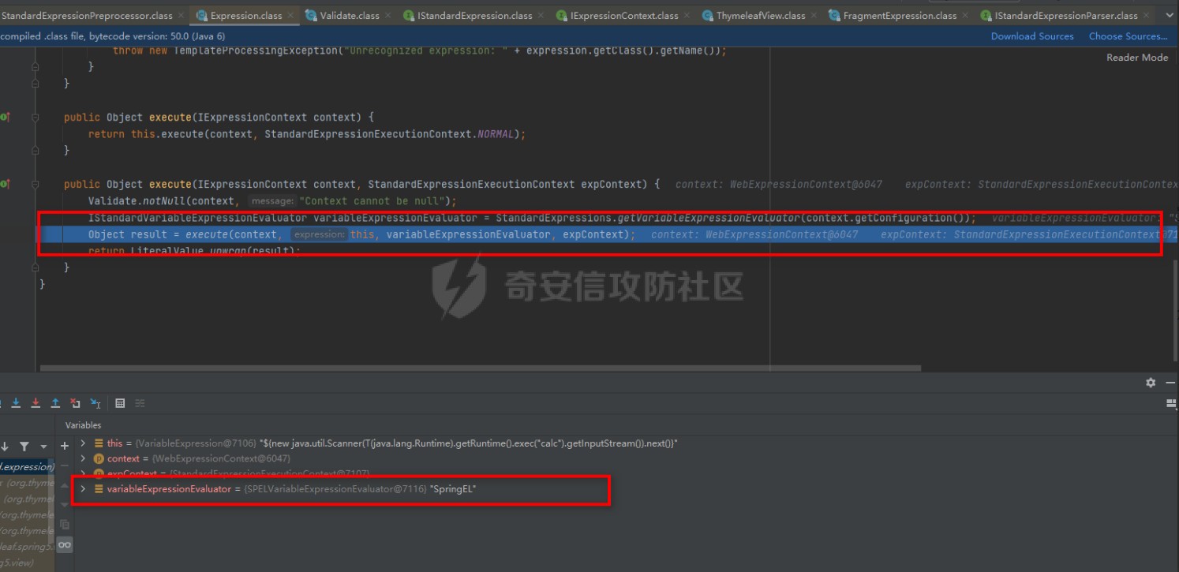
Task: Click the duplicate watch copy icon
Action: pos(65,525)
